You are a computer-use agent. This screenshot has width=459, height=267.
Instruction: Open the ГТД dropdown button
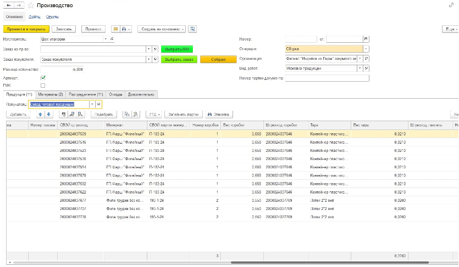click(x=154, y=115)
